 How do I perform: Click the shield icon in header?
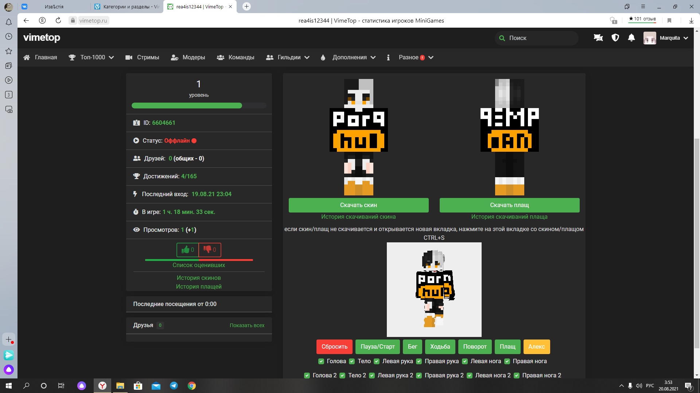(x=615, y=38)
